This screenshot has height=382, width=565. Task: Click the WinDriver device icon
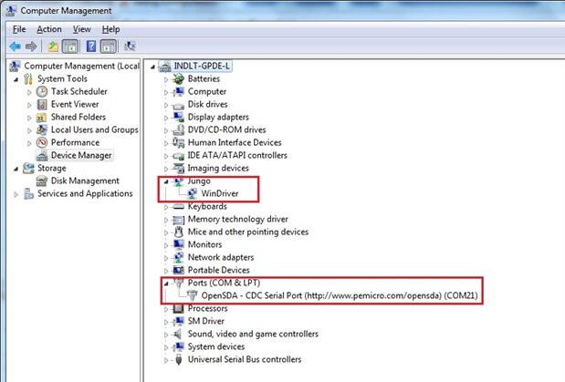(x=192, y=193)
